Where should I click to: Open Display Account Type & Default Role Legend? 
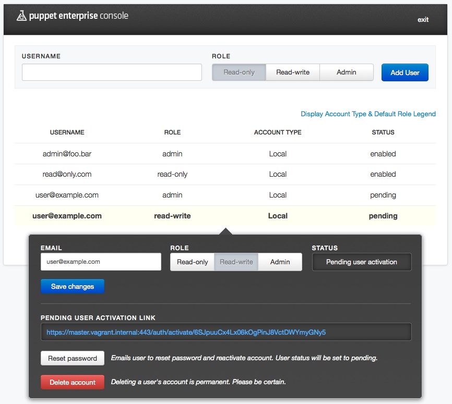(x=368, y=114)
